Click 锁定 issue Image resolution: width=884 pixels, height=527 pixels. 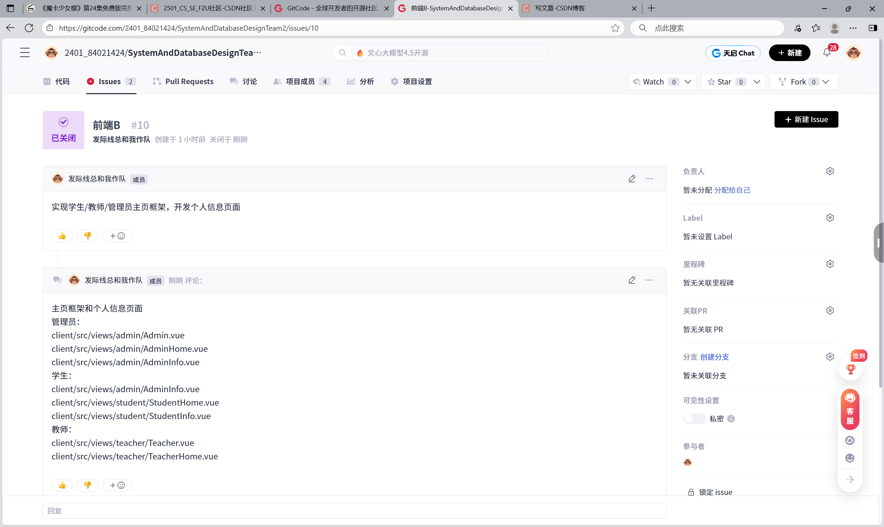point(710,492)
